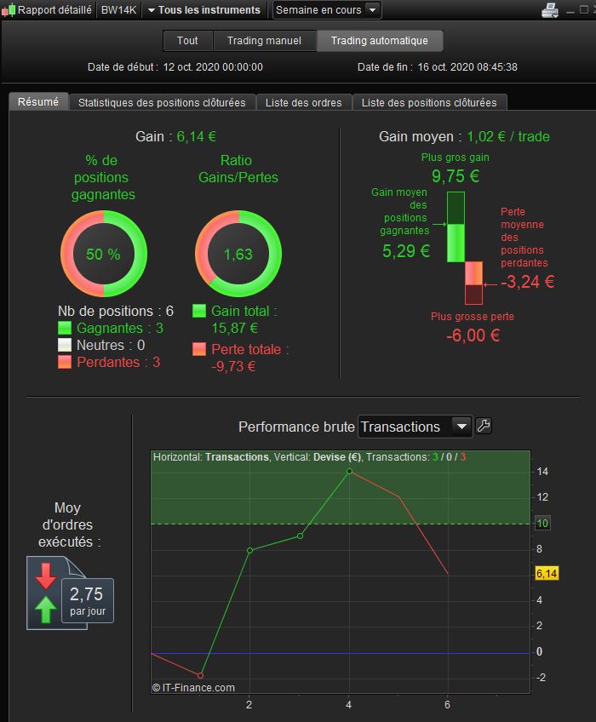Click the winning positions donut chart
This screenshot has height=722, width=596.
(104, 254)
